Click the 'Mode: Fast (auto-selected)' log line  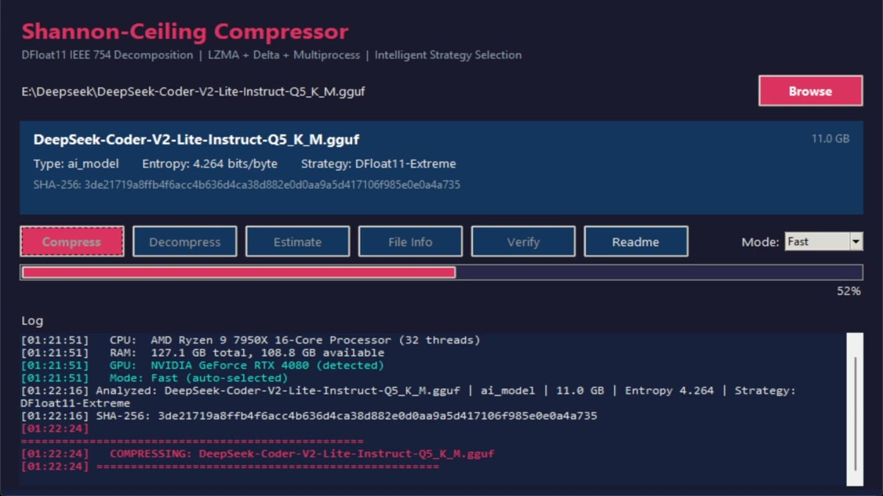155,378
